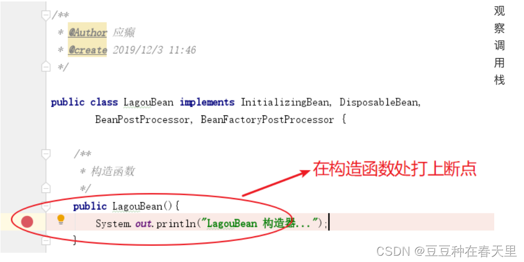Open the yellow lightbulb quick-fix hint

tap(61, 219)
